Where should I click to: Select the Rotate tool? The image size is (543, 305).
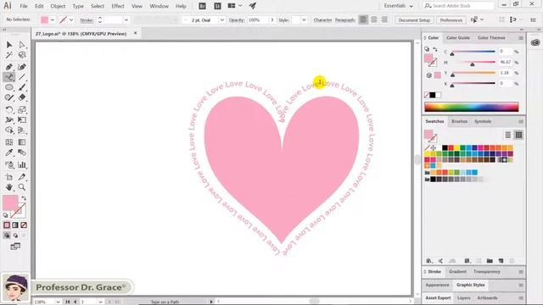(9, 109)
